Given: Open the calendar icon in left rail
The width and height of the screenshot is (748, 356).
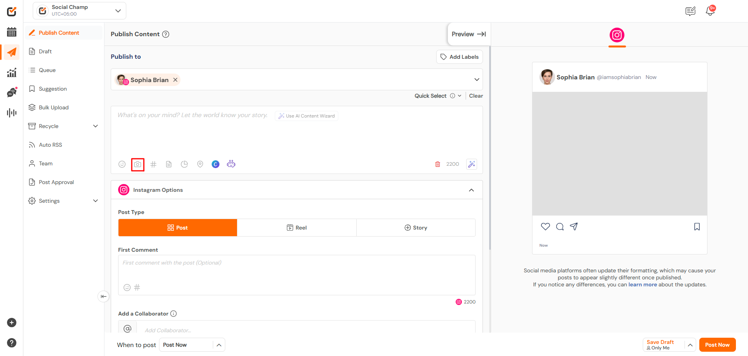Looking at the screenshot, I should point(12,32).
